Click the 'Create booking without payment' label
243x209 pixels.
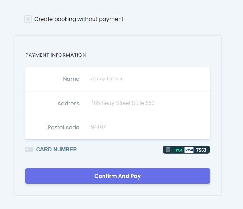click(x=79, y=19)
